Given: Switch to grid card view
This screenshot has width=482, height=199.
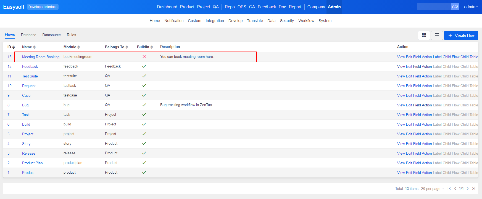Looking at the screenshot, I should point(424,35).
